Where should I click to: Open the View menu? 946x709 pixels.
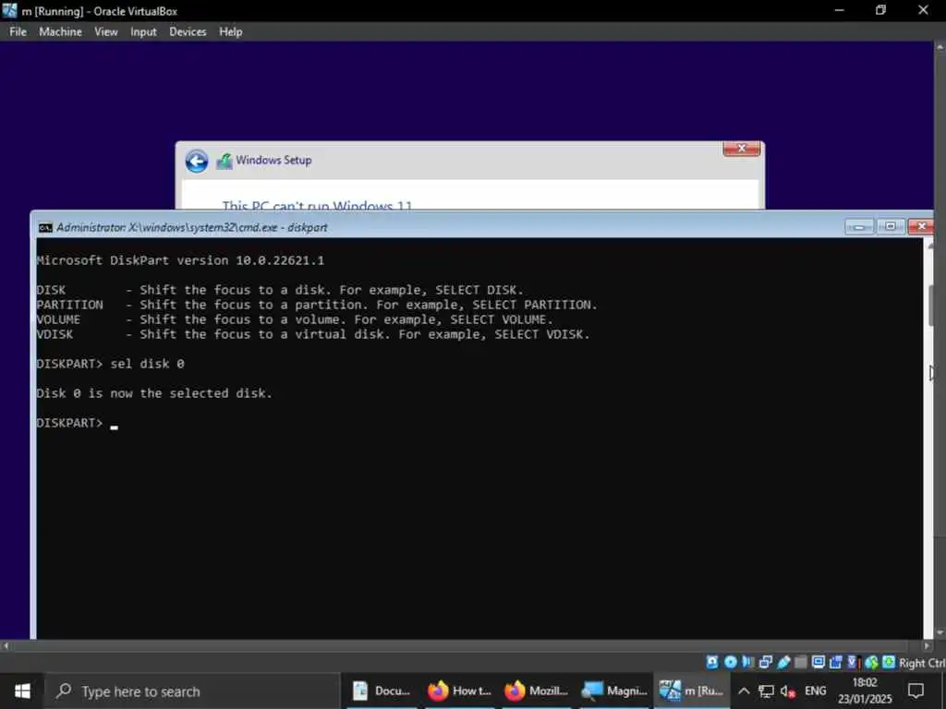click(x=105, y=32)
